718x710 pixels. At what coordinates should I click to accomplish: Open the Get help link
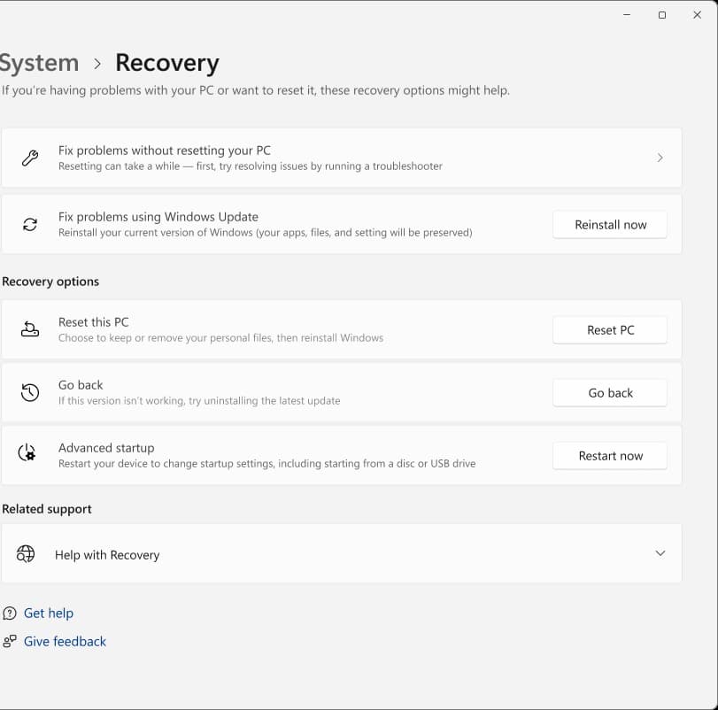click(x=49, y=613)
